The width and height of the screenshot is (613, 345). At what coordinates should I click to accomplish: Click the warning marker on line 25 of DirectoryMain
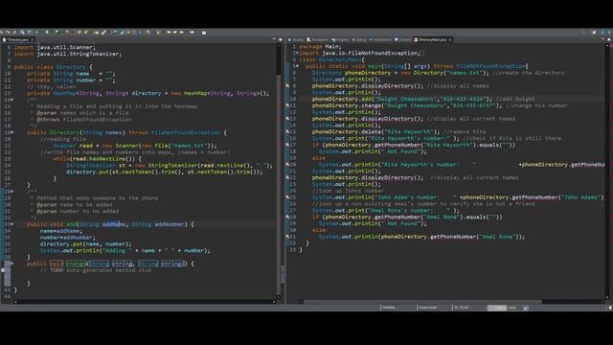click(287, 197)
